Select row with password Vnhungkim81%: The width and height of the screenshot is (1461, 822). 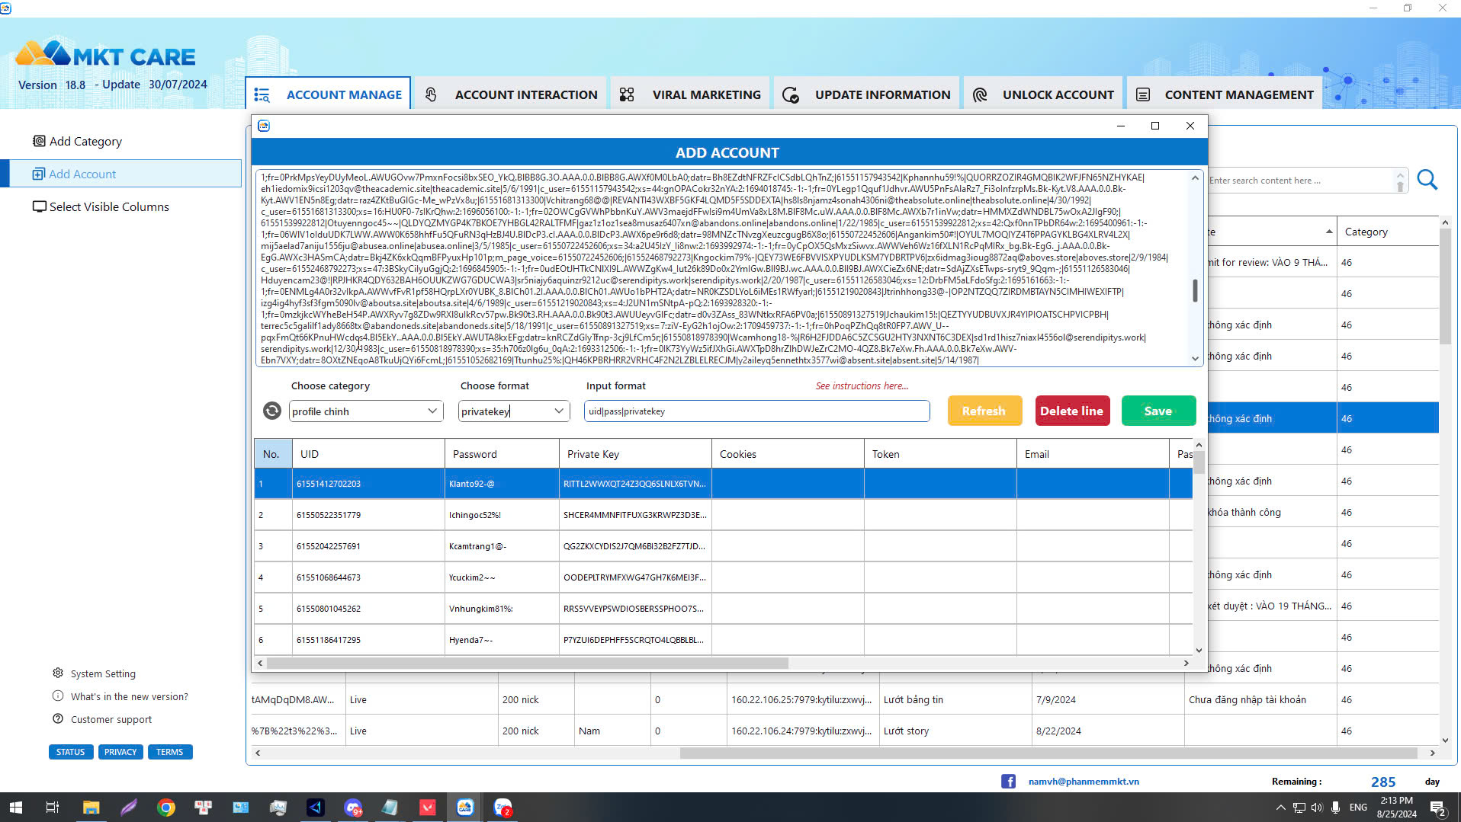click(x=723, y=609)
